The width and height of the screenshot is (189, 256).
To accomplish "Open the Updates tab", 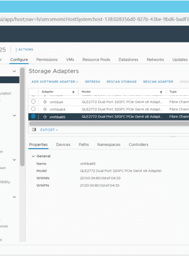I will (180, 59).
